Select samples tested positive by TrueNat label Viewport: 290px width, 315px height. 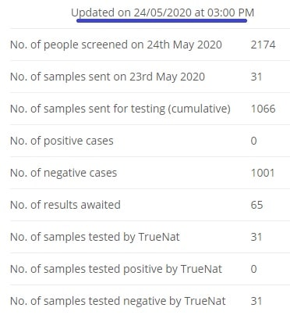pyautogui.click(x=116, y=269)
